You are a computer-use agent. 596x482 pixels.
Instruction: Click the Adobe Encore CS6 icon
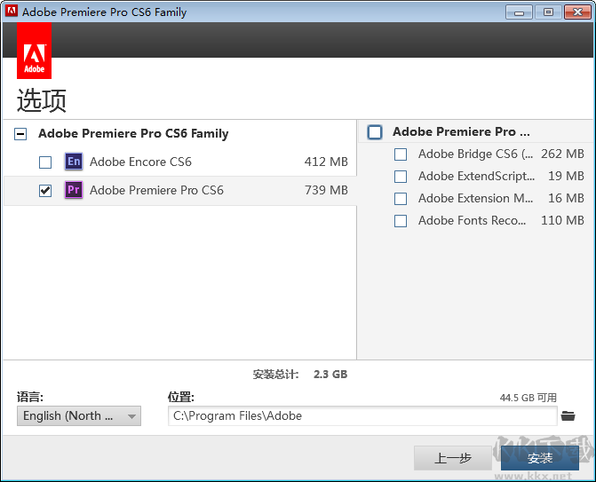tap(74, 162)
